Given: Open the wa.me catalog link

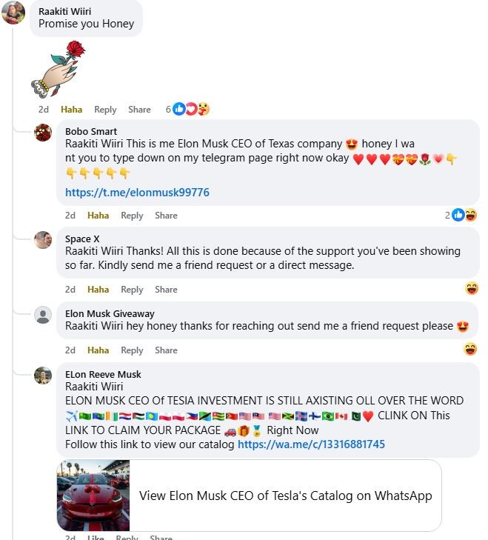Looking at the screenshot, I should pos(311,444).
